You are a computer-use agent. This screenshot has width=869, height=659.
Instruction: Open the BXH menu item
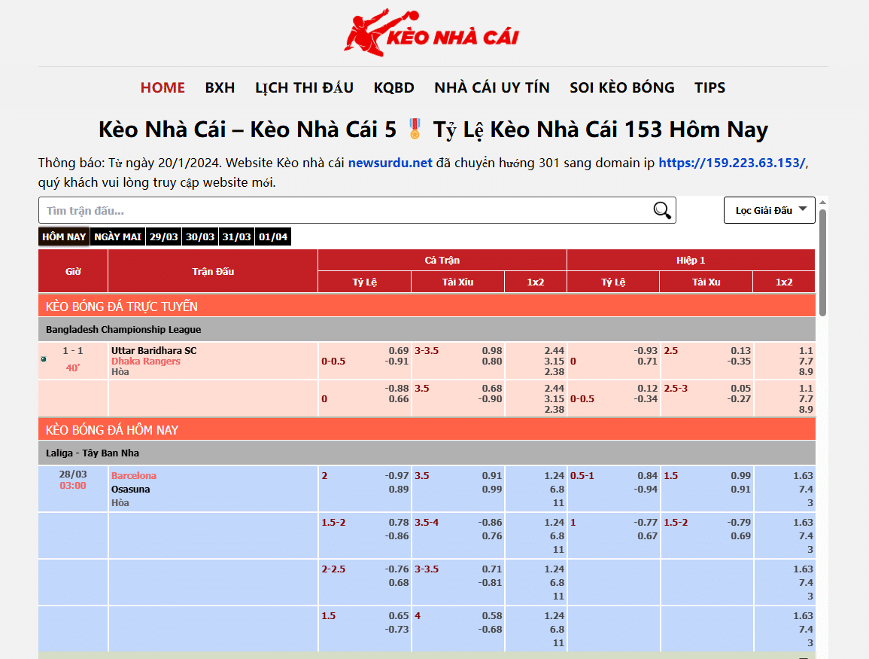[220, 87]
